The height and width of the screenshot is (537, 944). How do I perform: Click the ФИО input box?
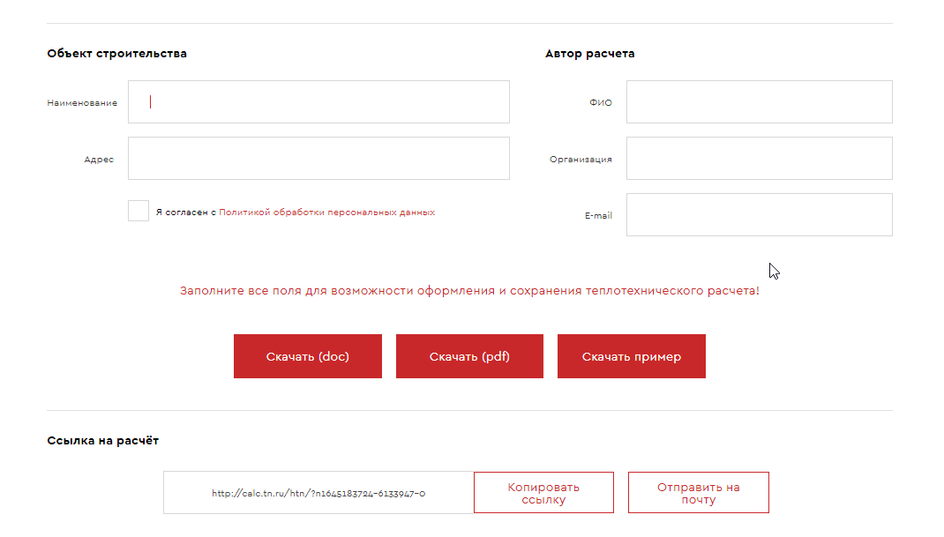click(x=759, y=102)
